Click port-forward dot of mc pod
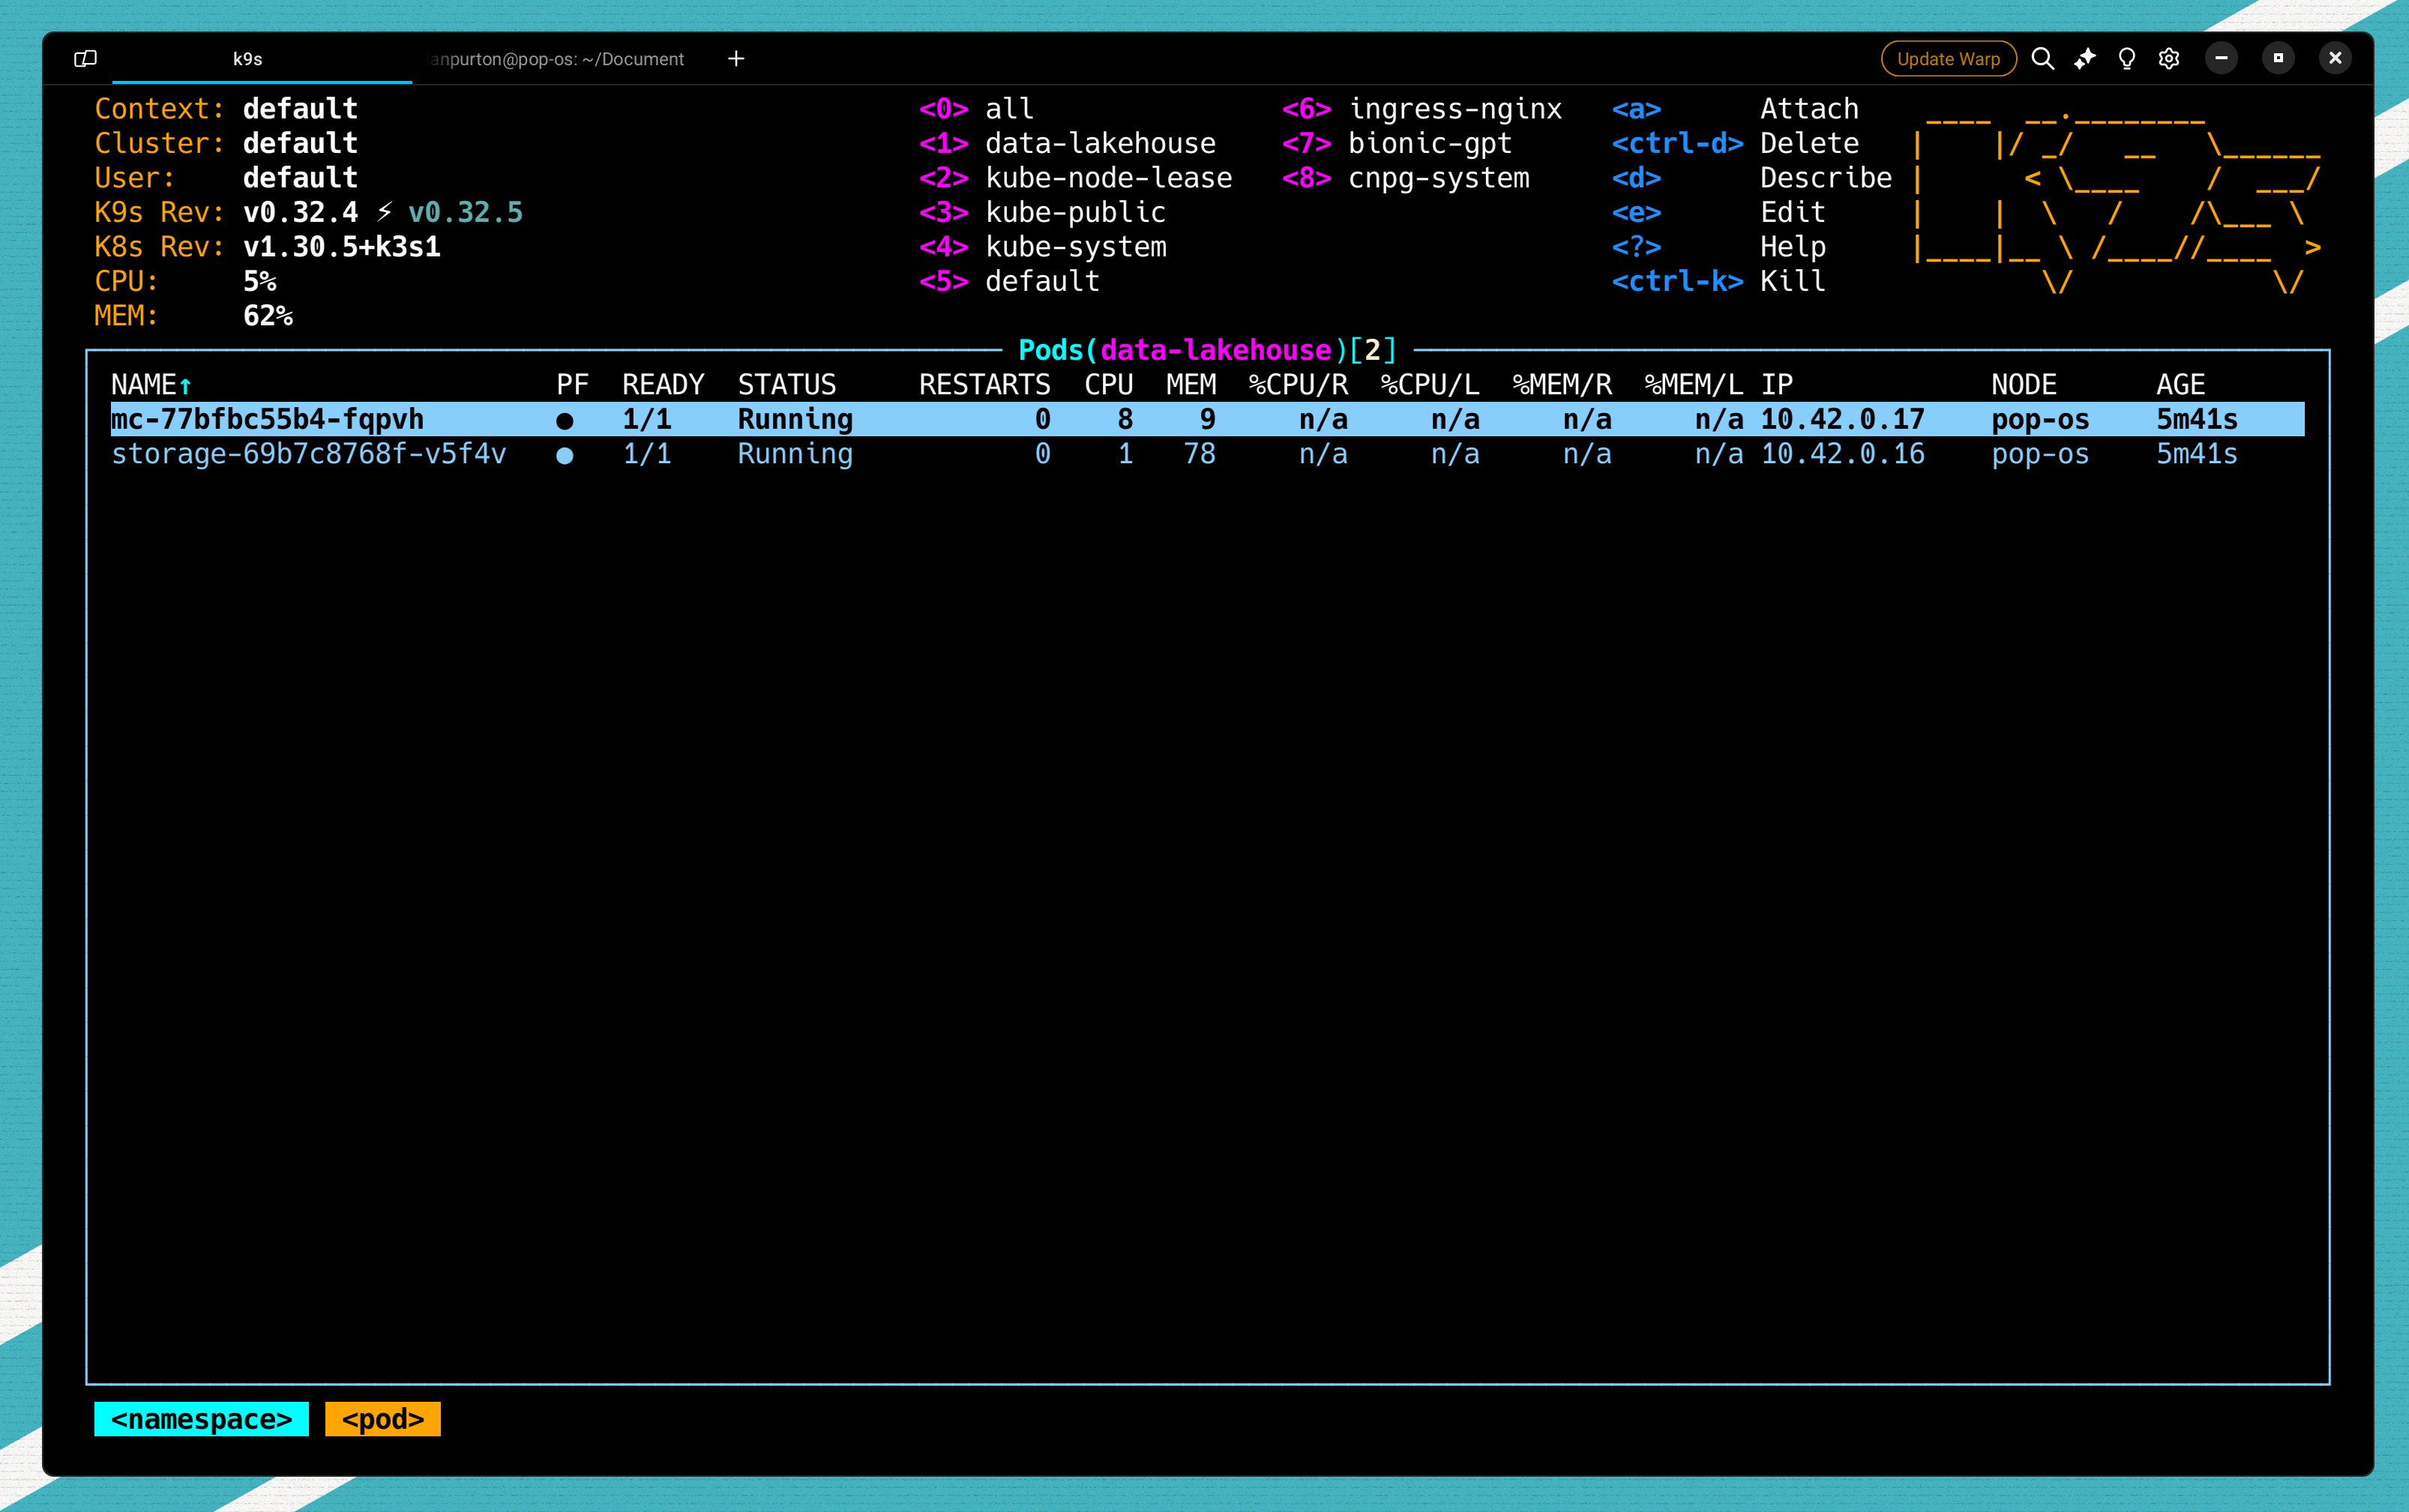 (x=565, y=421)
